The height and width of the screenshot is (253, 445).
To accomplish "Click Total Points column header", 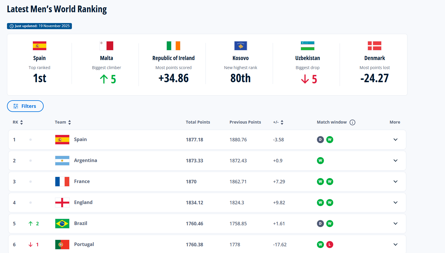I will pyautogui.click(x=198, y=122).
